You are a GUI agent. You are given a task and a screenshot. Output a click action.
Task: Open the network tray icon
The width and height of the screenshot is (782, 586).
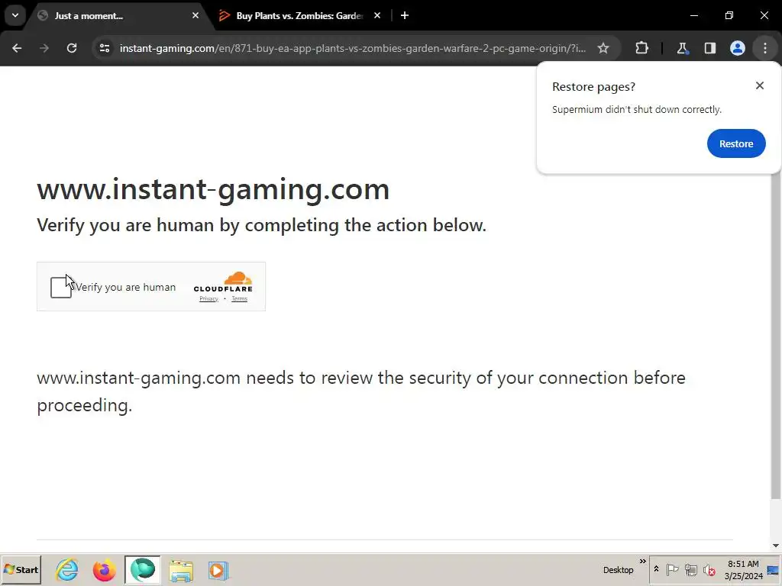[690, 569]
